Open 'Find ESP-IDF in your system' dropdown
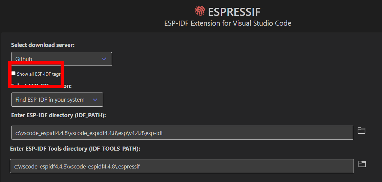 (x=57, y=100)
